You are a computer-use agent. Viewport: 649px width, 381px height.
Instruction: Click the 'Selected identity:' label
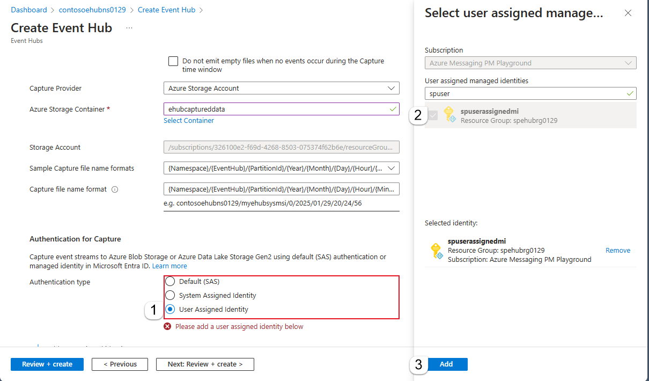pos(451,223)
